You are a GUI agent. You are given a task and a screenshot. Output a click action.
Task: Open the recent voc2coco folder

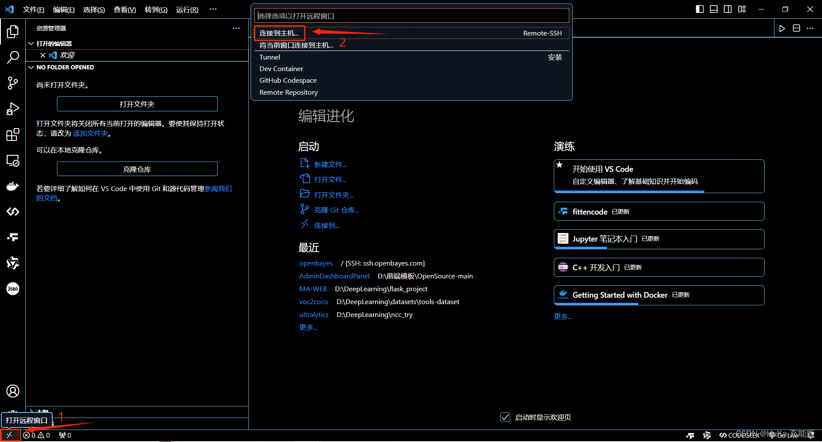[314, 302]
